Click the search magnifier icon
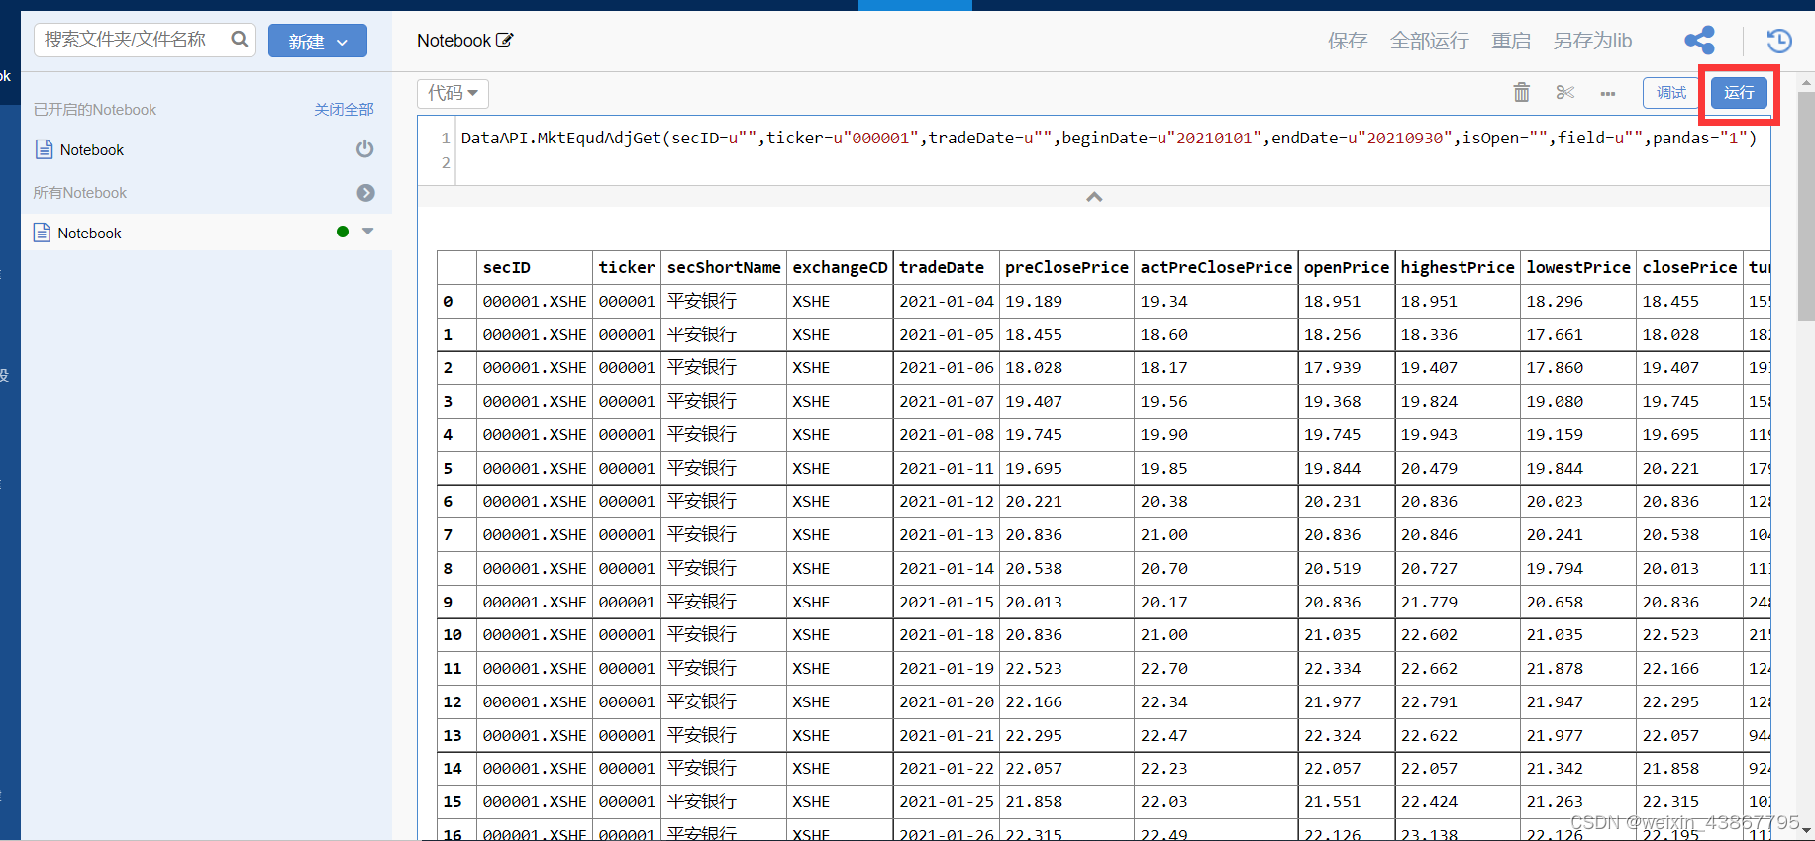The height and width of the screenshot is (841, 1815). click(x=240, y=40)
